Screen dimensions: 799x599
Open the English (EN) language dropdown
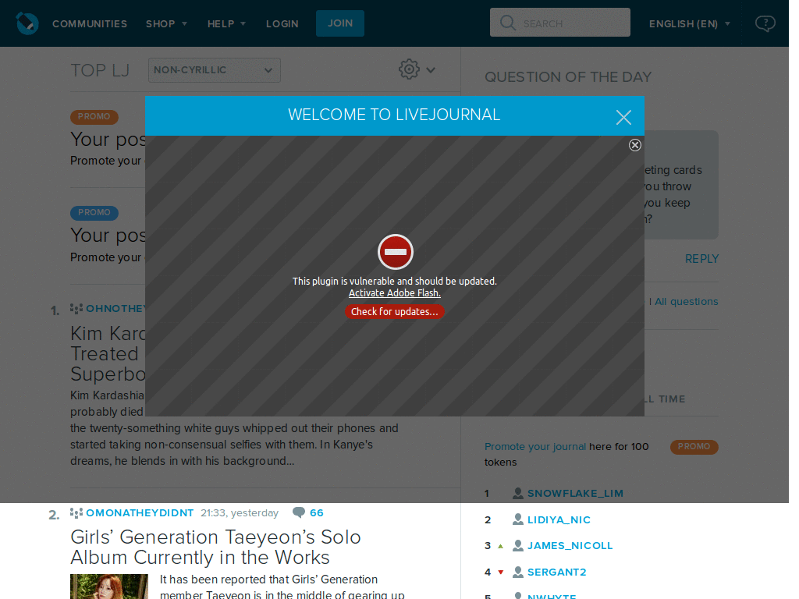[x=690, y=24]
